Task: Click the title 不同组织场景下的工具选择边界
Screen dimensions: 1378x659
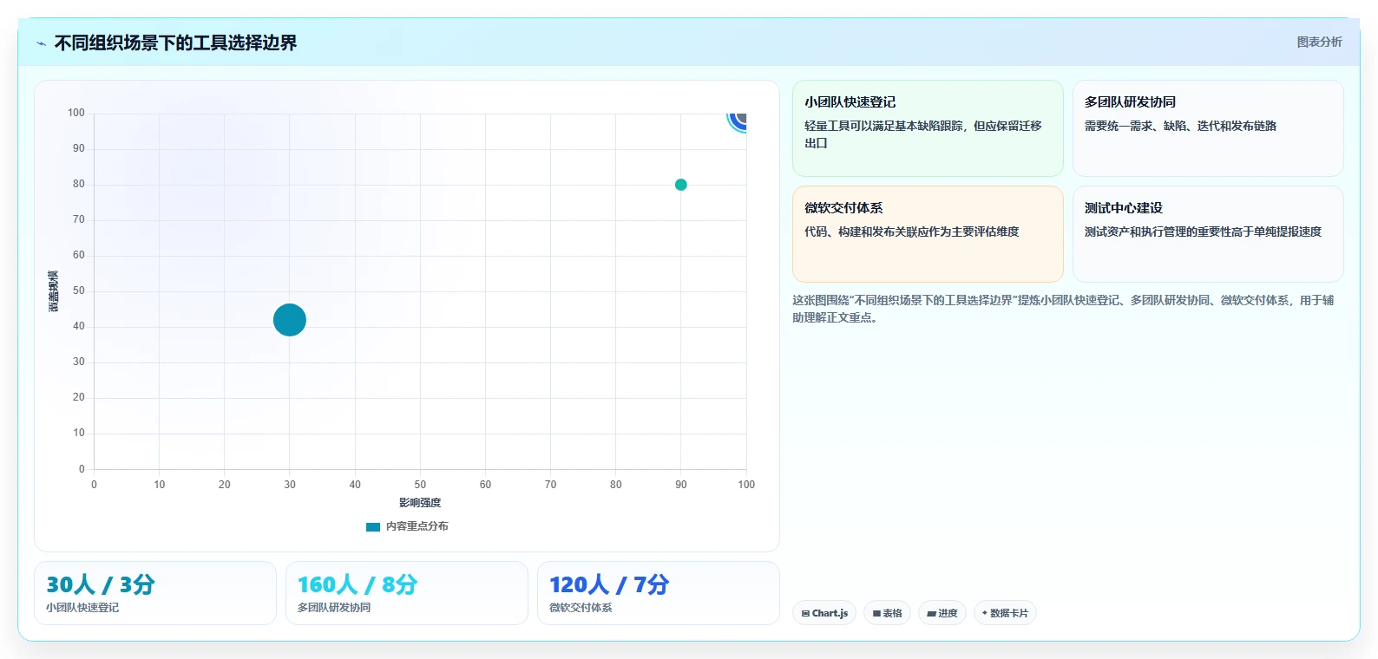Action: (175, 42)
